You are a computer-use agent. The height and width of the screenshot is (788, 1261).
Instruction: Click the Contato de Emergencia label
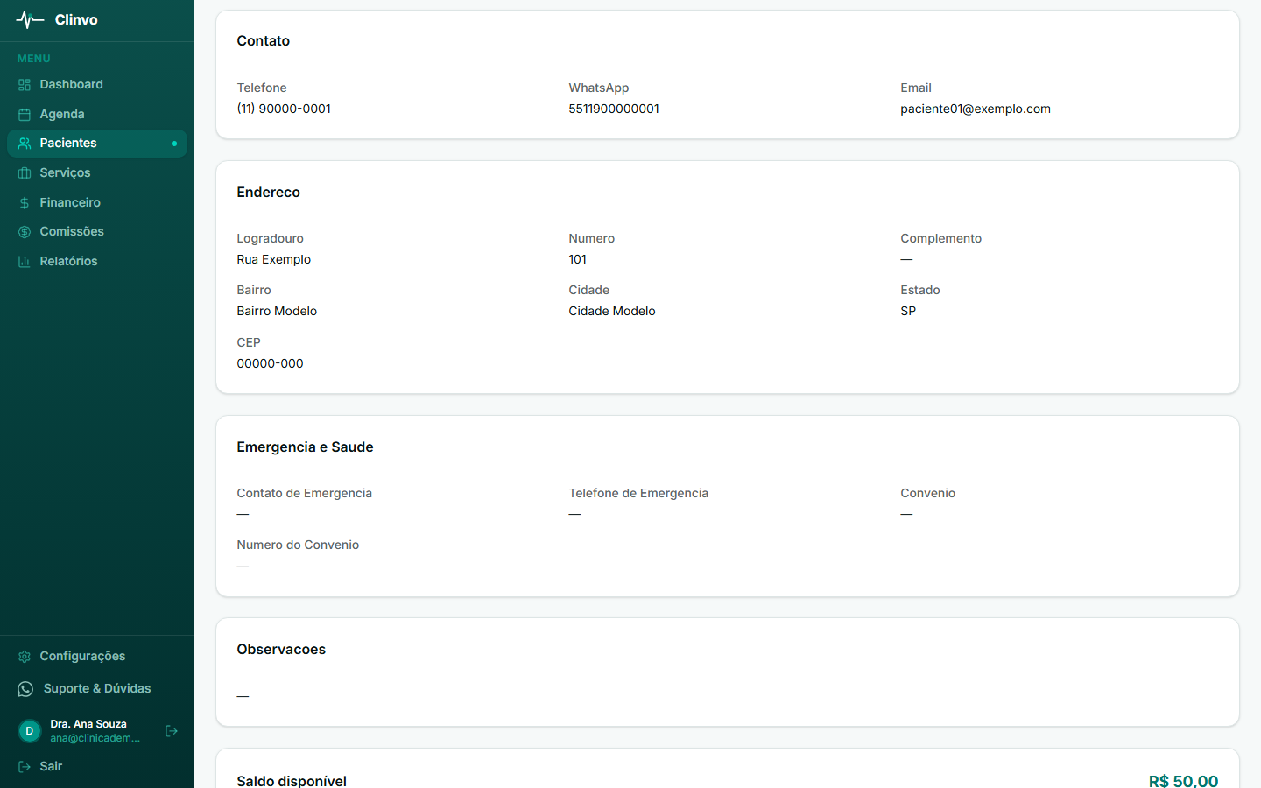[x=305, y=493]
